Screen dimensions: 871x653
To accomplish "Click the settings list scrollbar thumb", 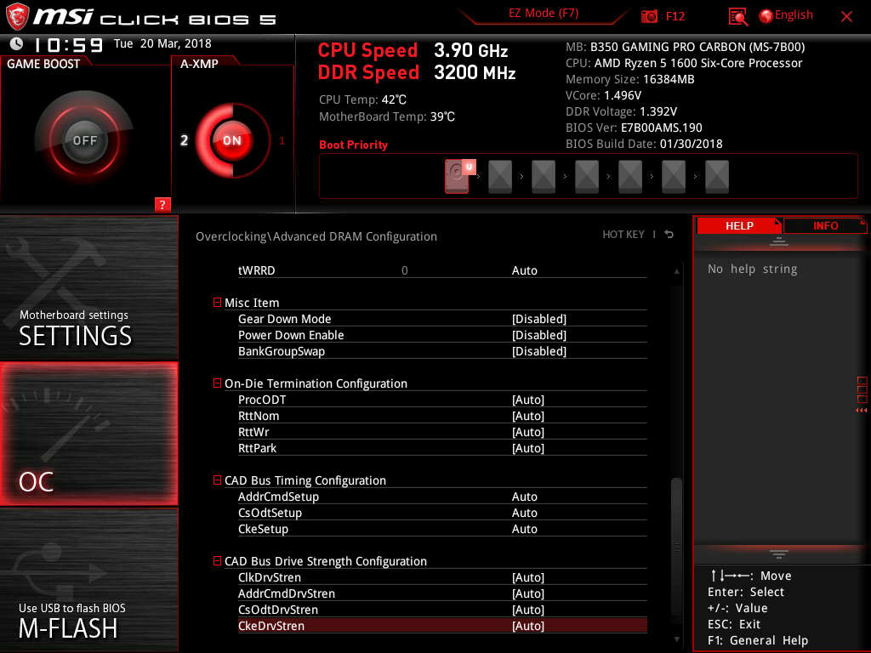I will pyautogui.click(x=676, y=547).
